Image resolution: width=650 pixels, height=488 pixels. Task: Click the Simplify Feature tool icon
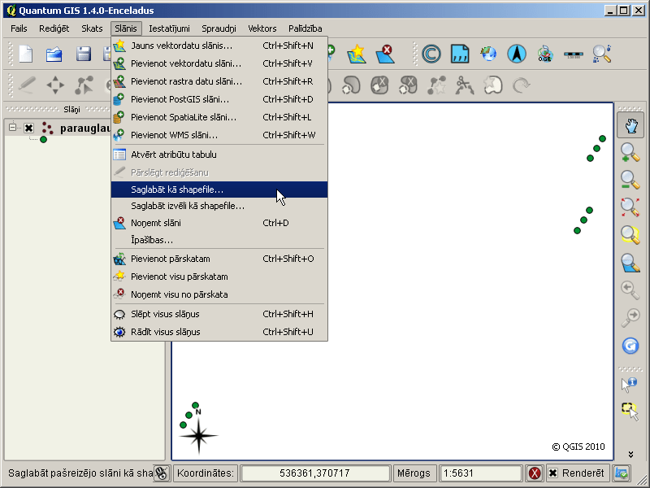click(436, 85)
